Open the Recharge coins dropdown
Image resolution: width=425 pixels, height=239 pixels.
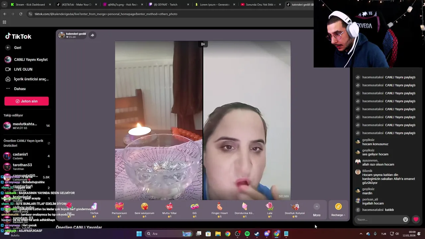click(x=338, y=210)
